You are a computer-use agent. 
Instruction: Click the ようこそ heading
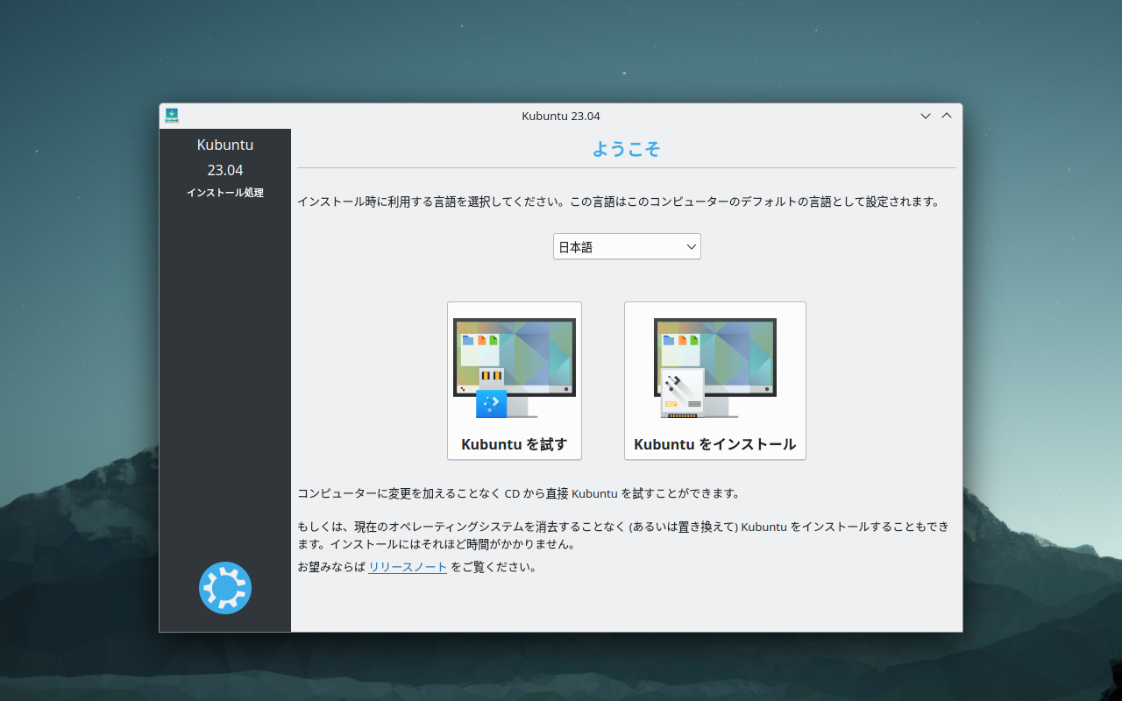(626, 149)
